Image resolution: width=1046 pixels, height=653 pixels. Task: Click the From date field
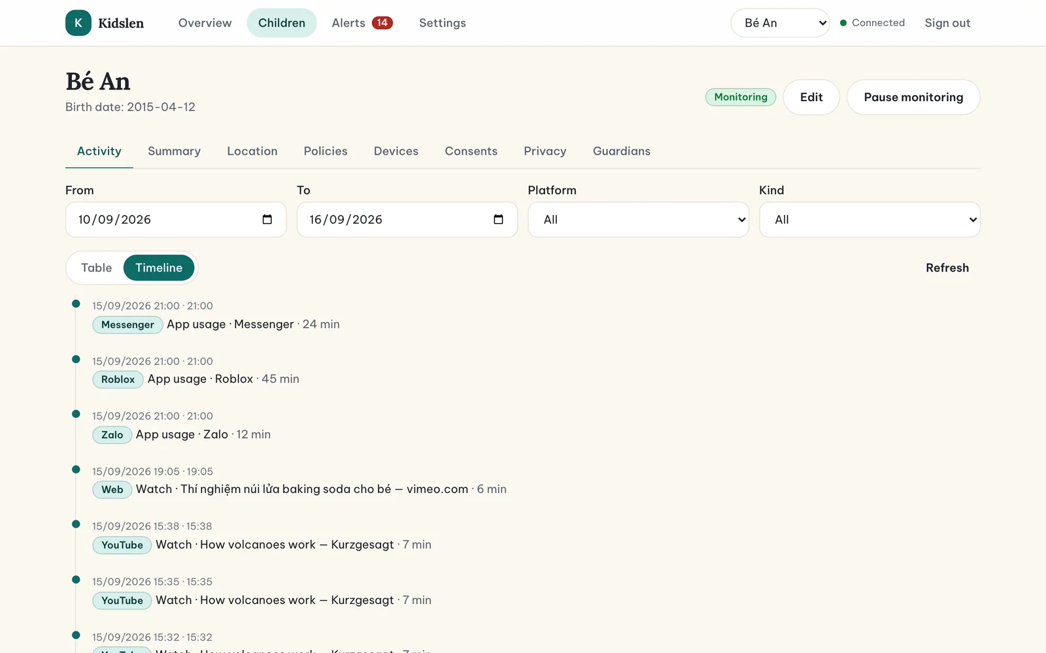[x=176, y=219]
